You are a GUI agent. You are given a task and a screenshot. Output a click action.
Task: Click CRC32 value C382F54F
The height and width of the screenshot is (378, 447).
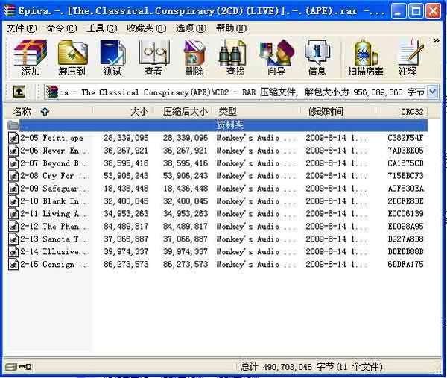click(405, 138)
